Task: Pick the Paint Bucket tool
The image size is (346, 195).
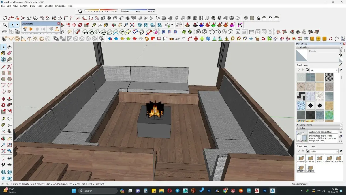Action: (x=3, y=53)
